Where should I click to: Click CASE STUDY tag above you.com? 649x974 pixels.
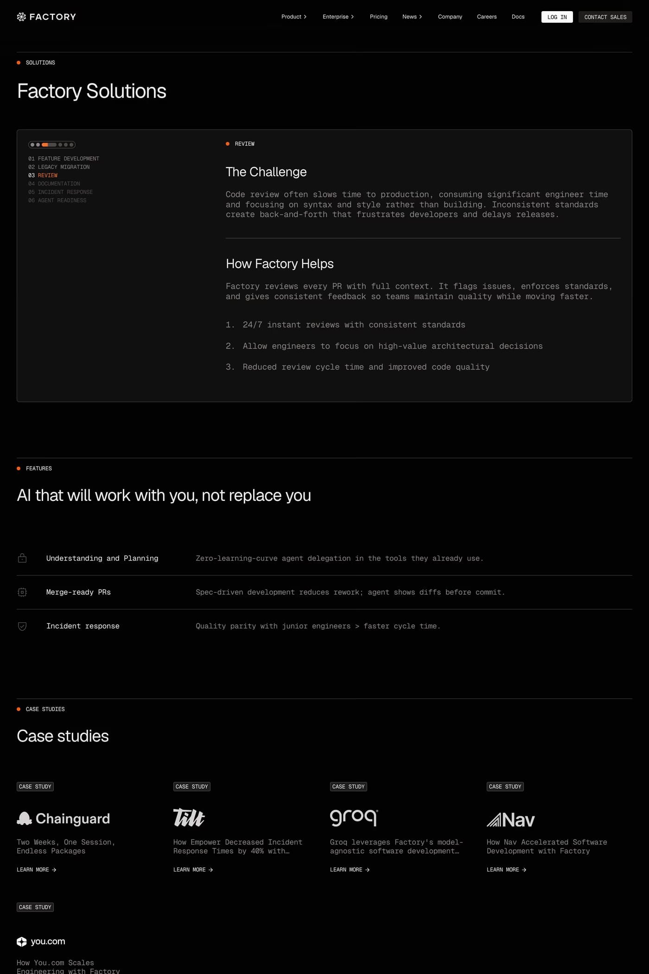[x=35, y=907]
